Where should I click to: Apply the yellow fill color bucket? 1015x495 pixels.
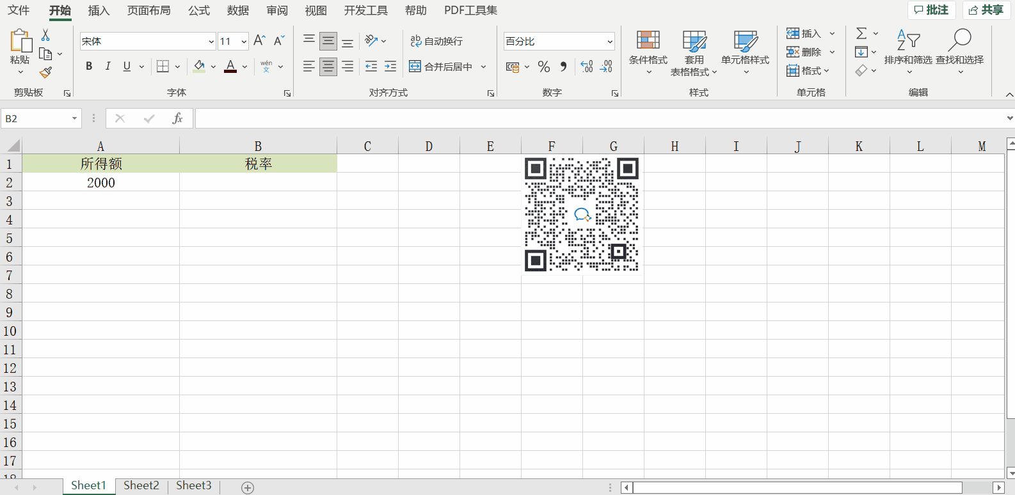tap(199, 67)
